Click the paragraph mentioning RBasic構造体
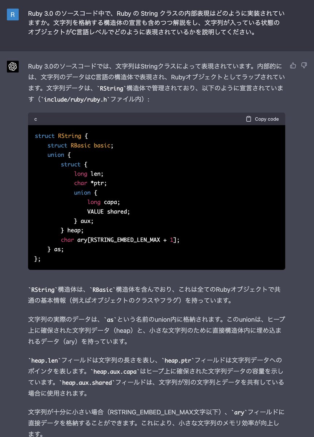This screenshot has height=437, width=314. click(154, 295)
